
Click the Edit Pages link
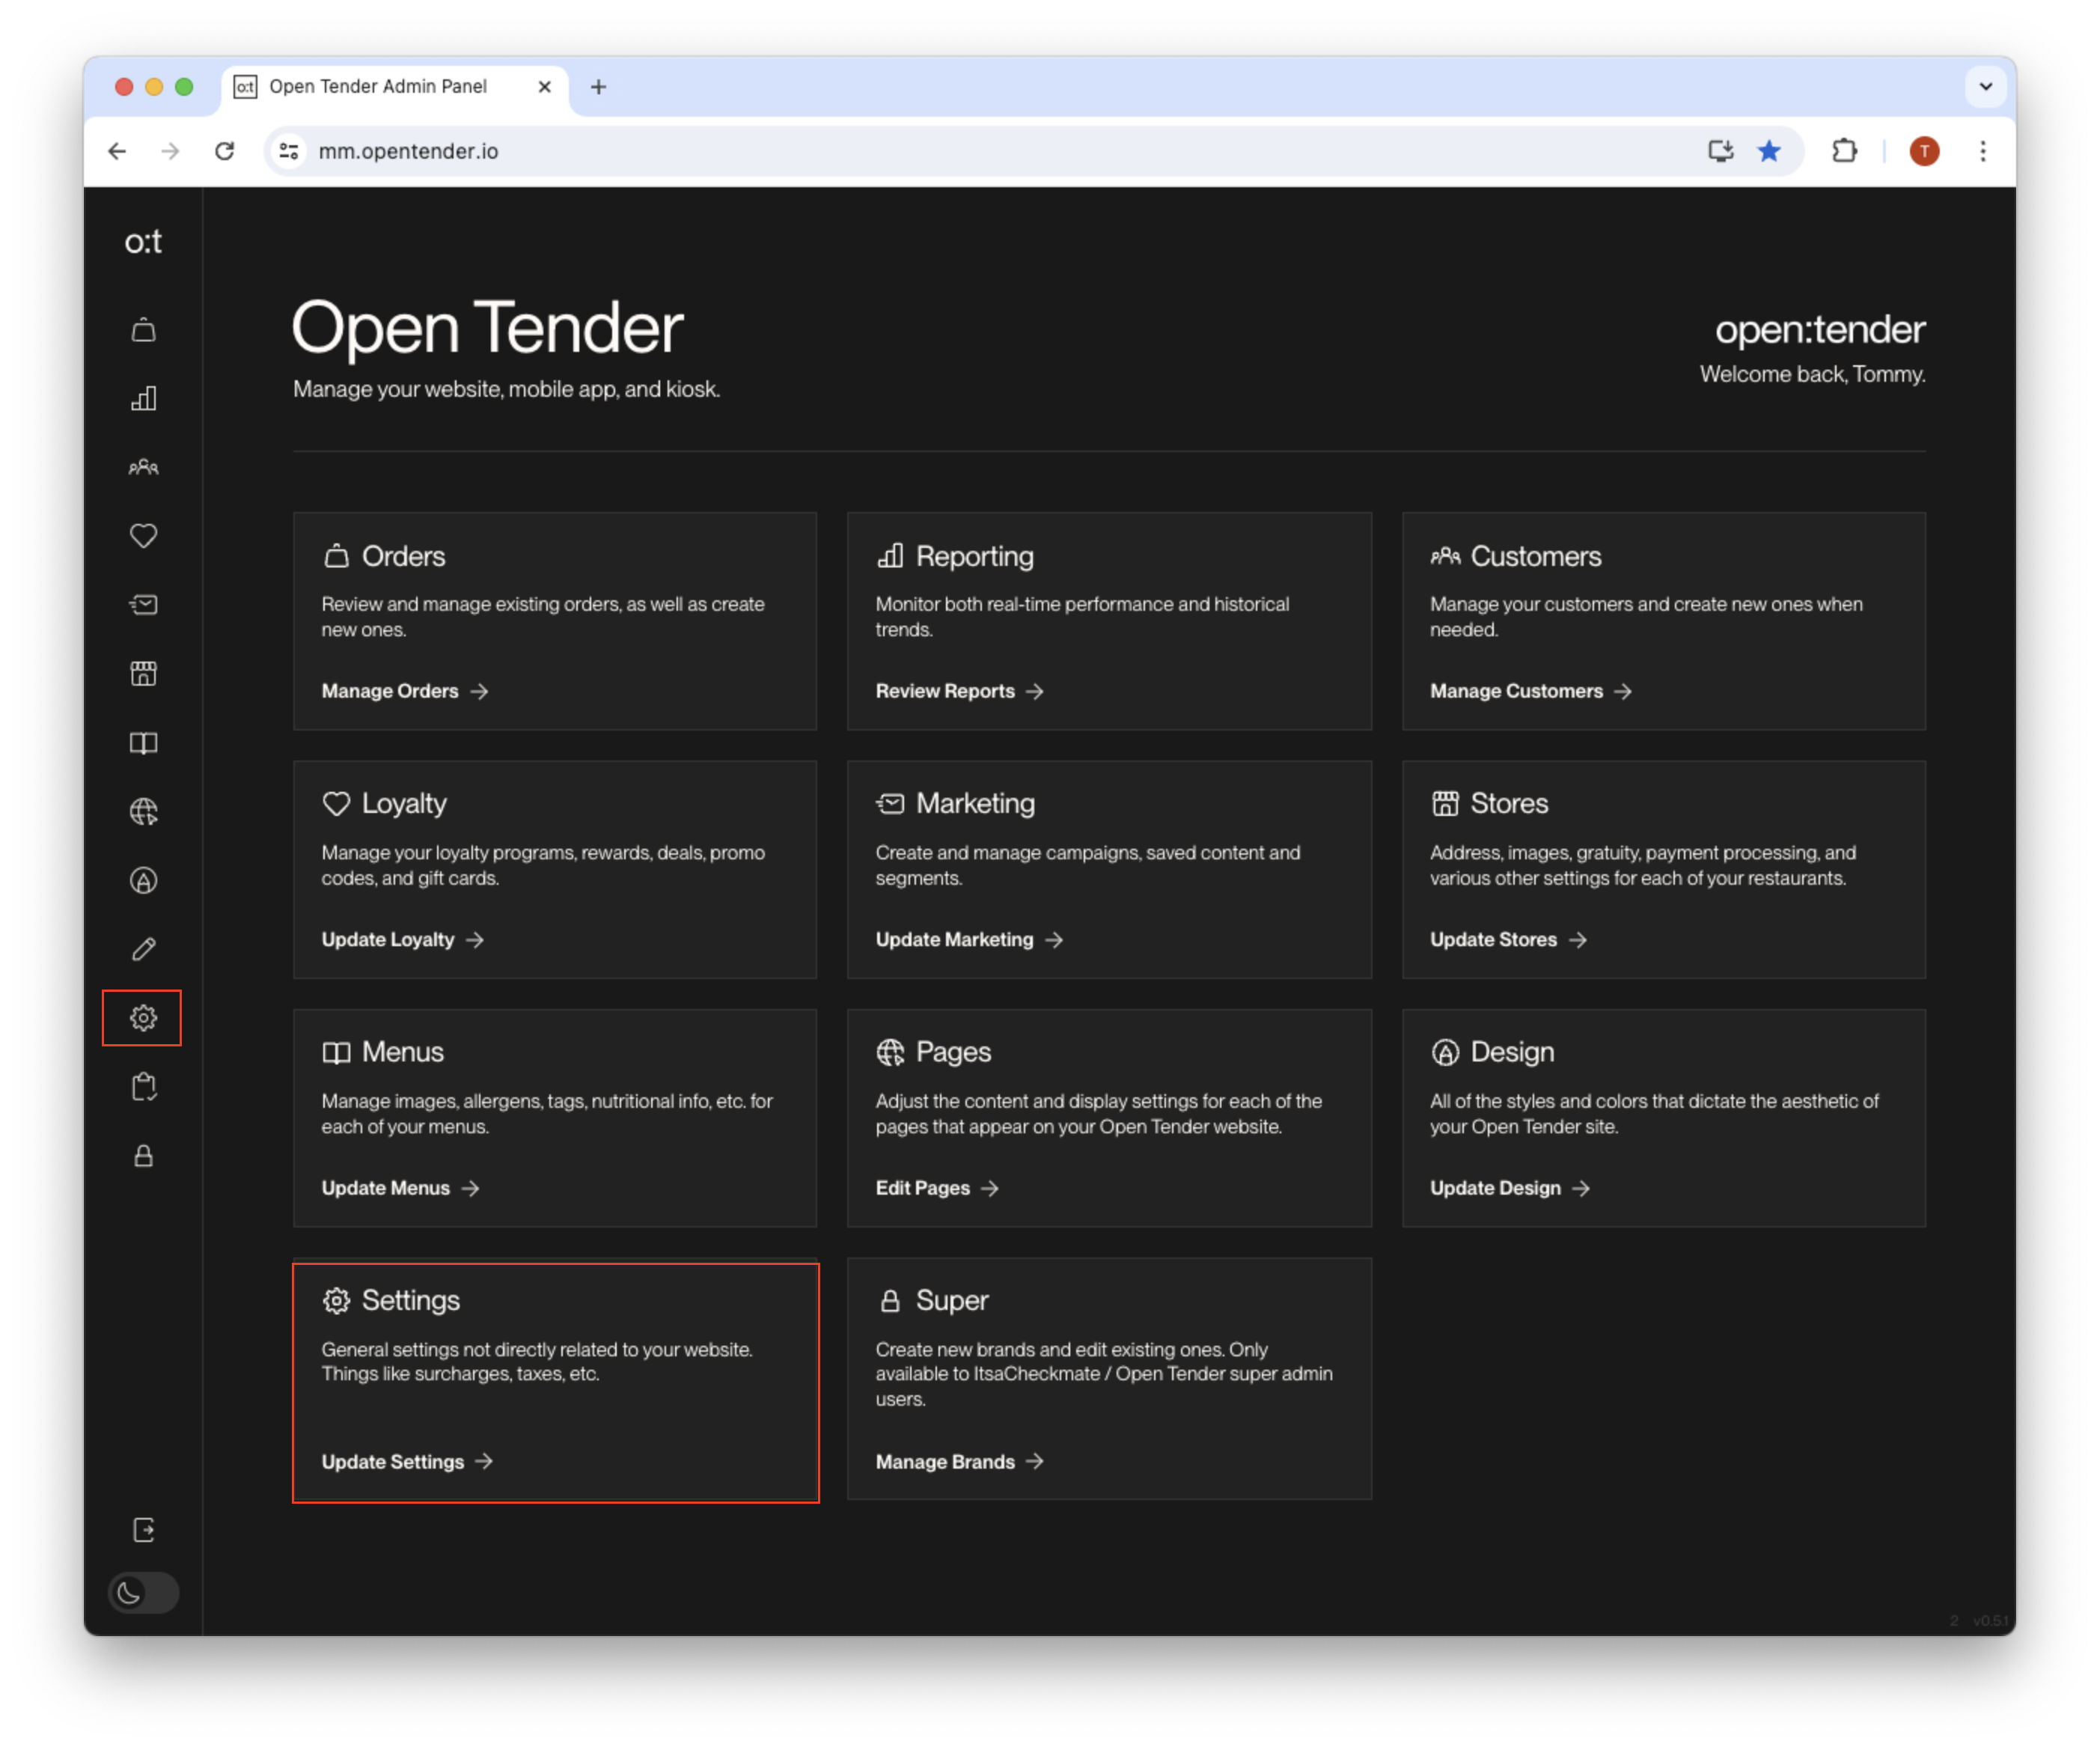[x=937, y=1188]
